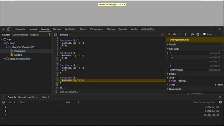Screen dimensions: 224x126
Task: Resume from the Paused in debugger overlay
Action: point(120,5)
